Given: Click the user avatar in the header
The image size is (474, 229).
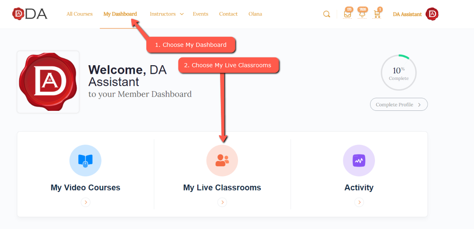Looking at the screenshot, I should [432, 14].
